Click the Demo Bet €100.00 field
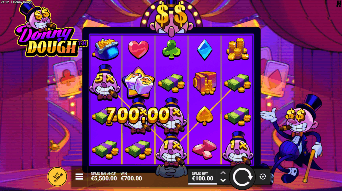This screenshot has height=191, width=342. (x=202, y=177)
